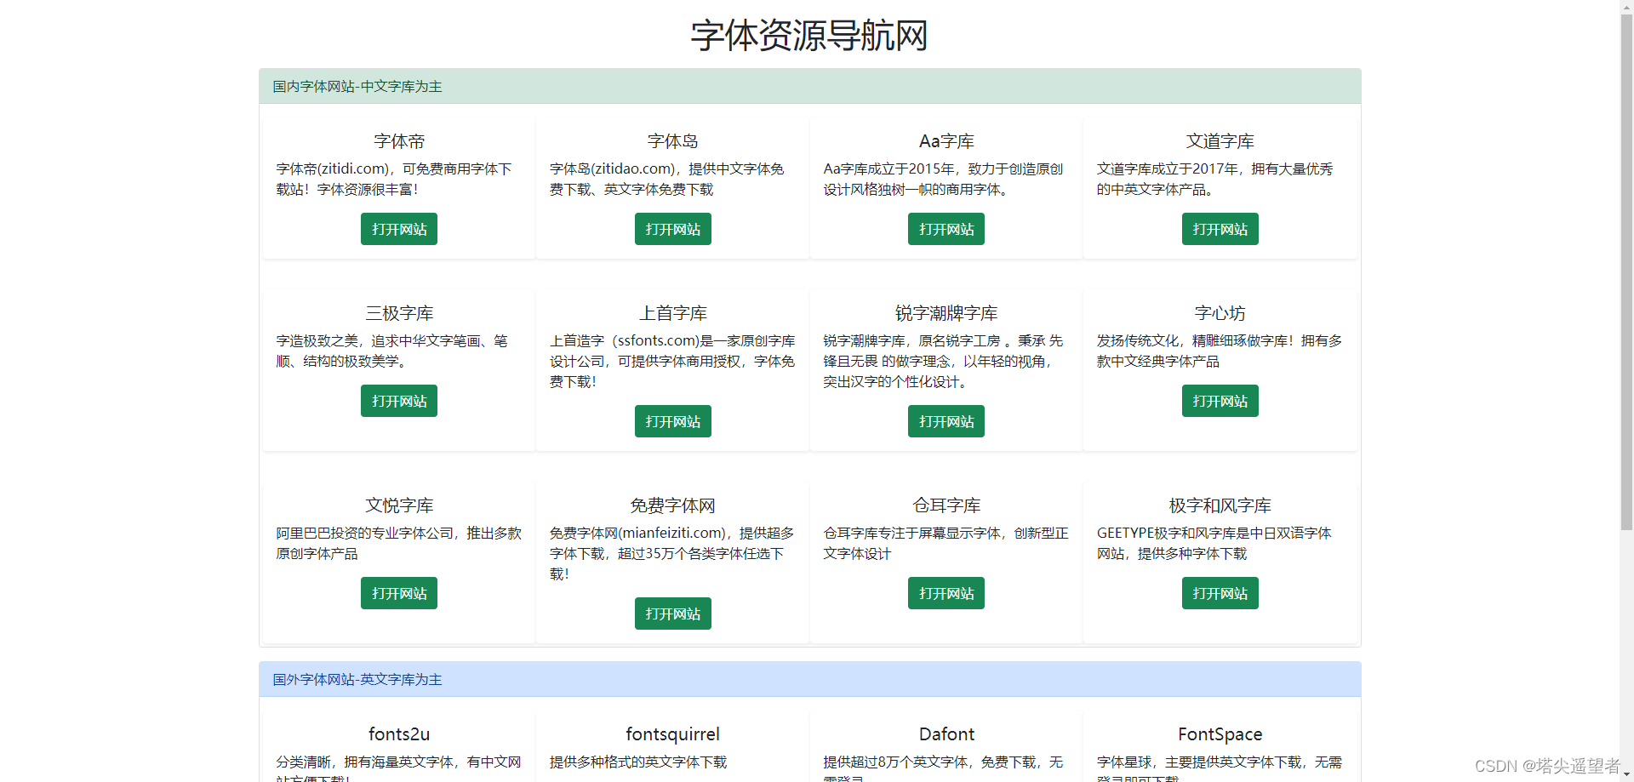Click the mianfeiziti.com description text
Screen dimensions: 1634x782
click(x=672, y=553)
